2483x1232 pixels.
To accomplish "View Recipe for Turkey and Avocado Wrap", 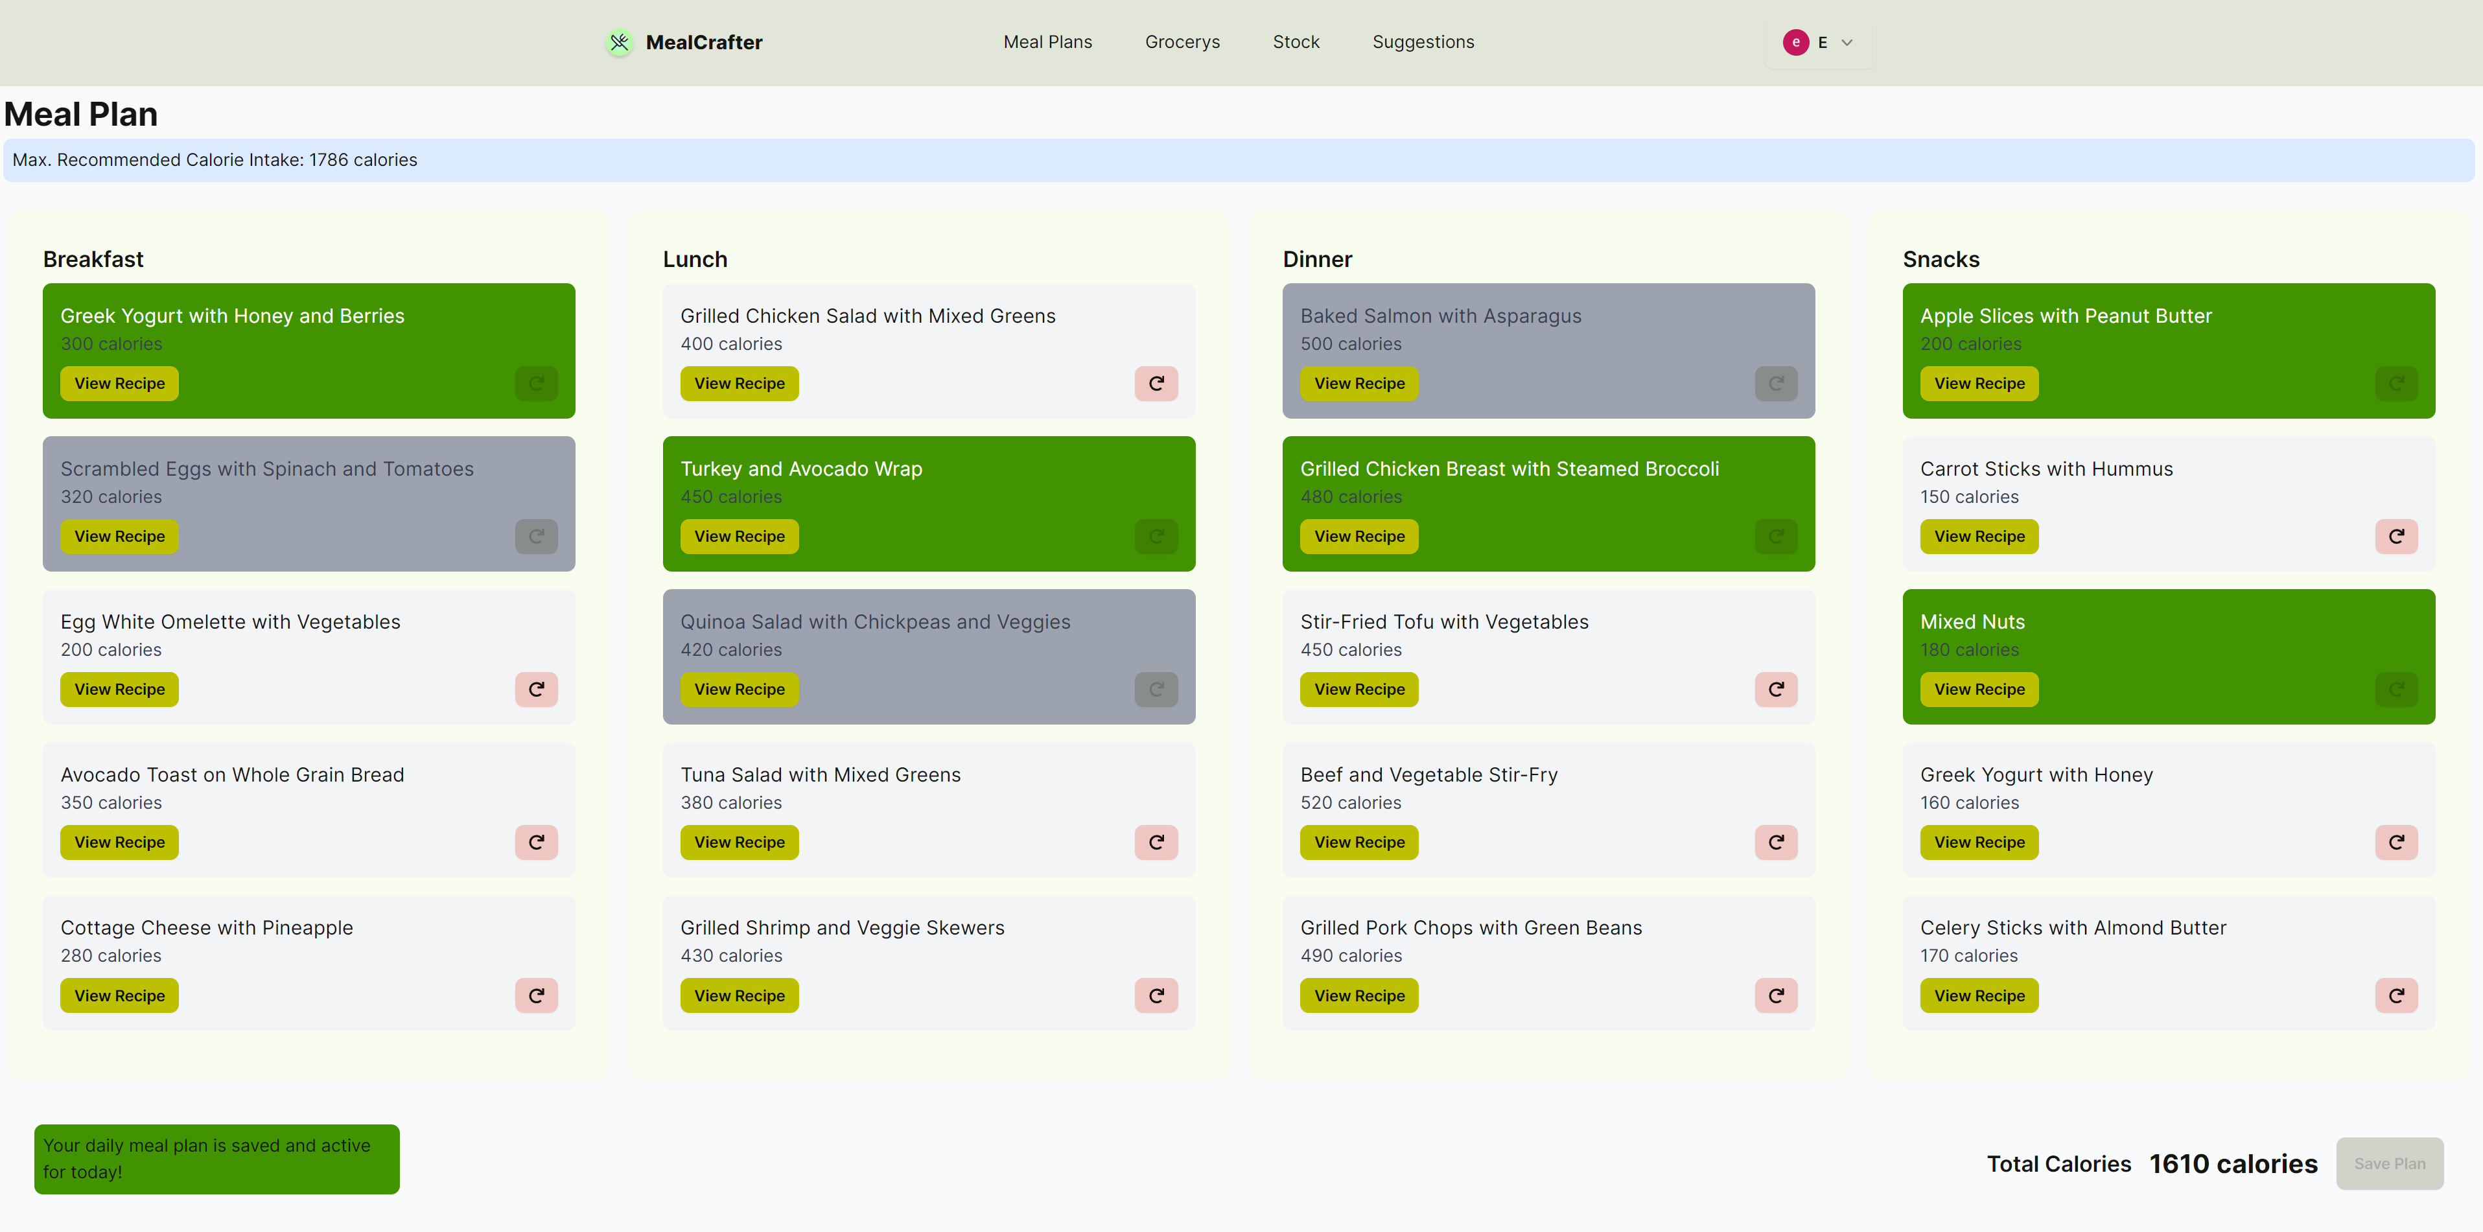I will coord(740,536).
